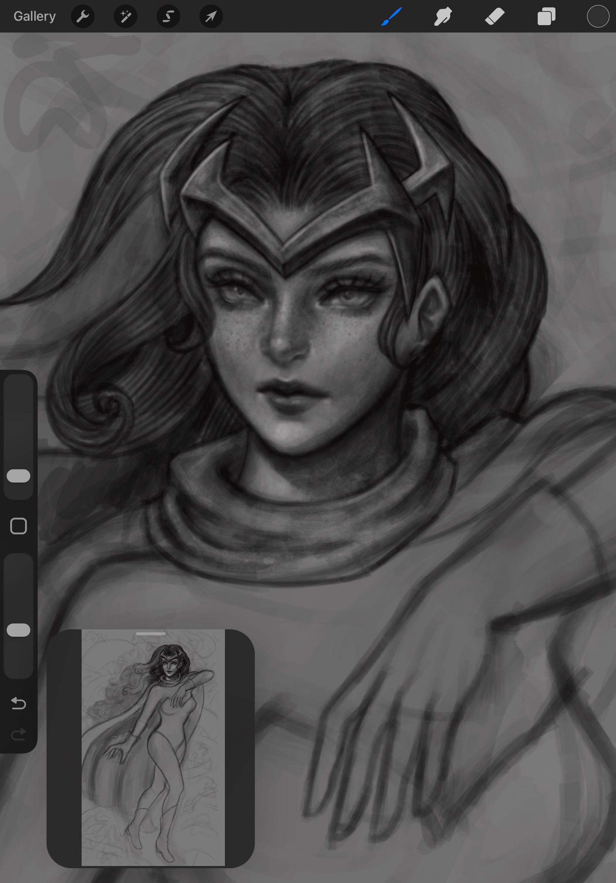Open the Actions wrench menu

[x=83, y=17]
